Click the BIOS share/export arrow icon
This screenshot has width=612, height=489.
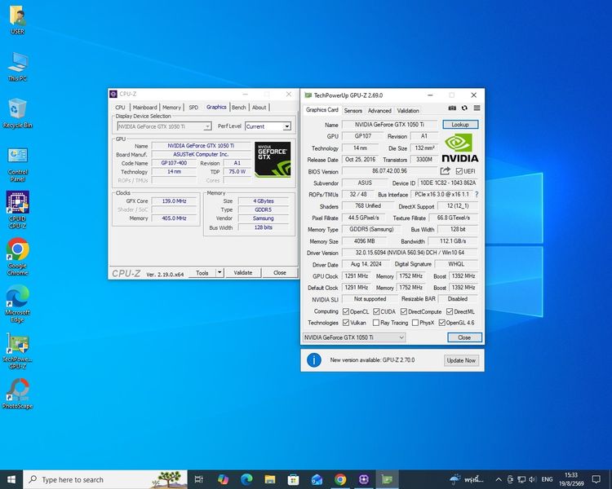click(445, 171)
